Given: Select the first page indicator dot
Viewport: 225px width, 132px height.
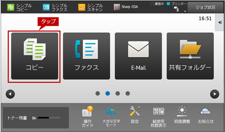Looking at the screenshot, I should point(98,94).
